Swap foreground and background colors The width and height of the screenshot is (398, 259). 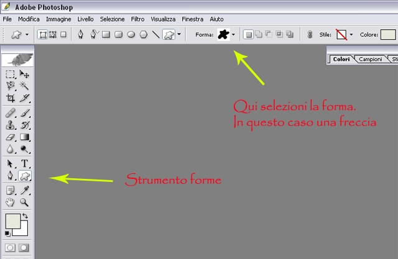pyautogui.click(x=25, y=215)
